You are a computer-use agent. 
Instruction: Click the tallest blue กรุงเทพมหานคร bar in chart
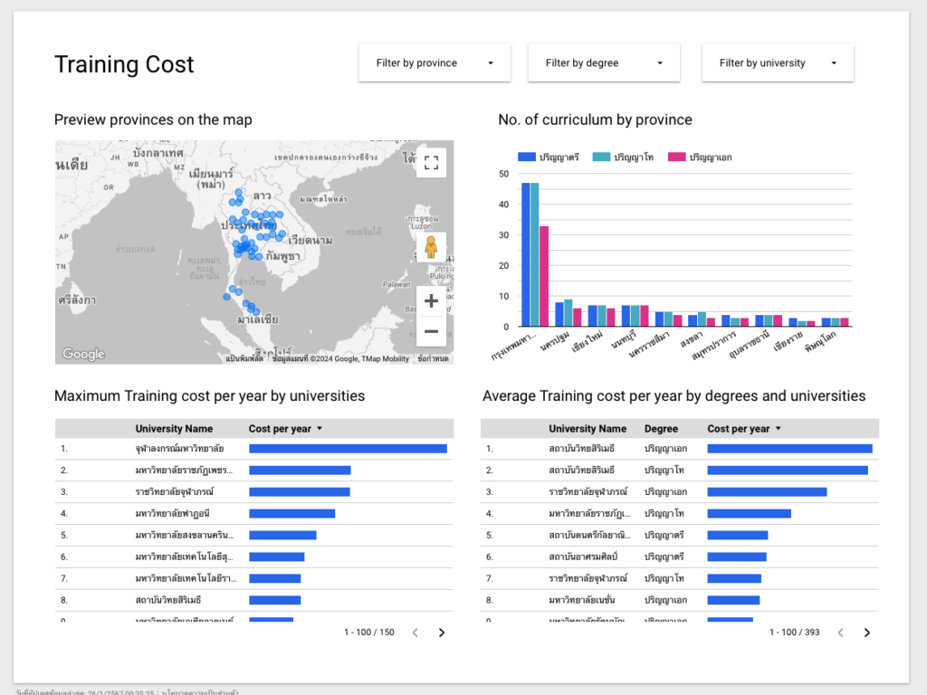tap(526, 254)
